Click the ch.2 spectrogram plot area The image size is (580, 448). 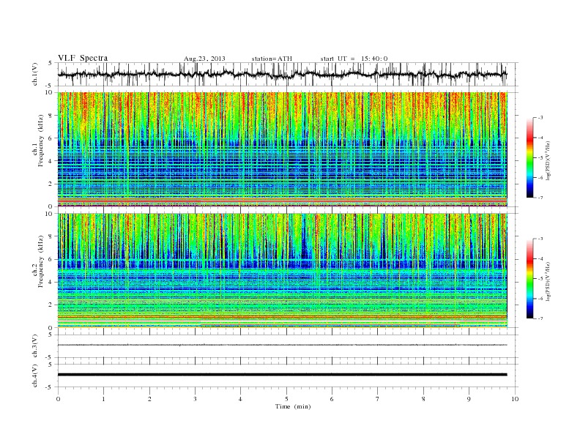tap(283, 271)
